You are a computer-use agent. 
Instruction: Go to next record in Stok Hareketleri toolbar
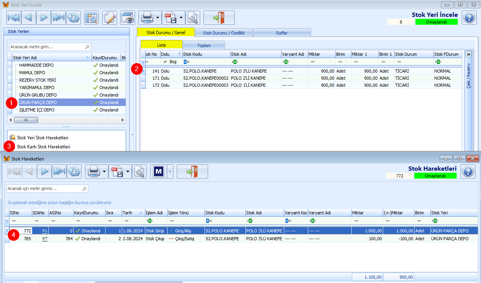44,172
